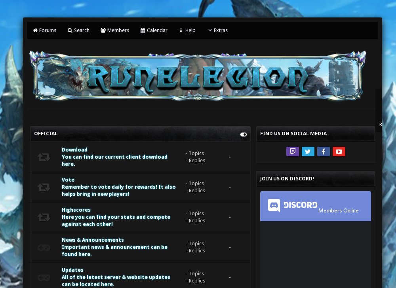Select Help from the navigation bar

point(187,30)
